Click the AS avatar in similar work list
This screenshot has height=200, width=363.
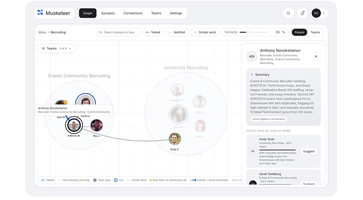[x=253, y=151]
